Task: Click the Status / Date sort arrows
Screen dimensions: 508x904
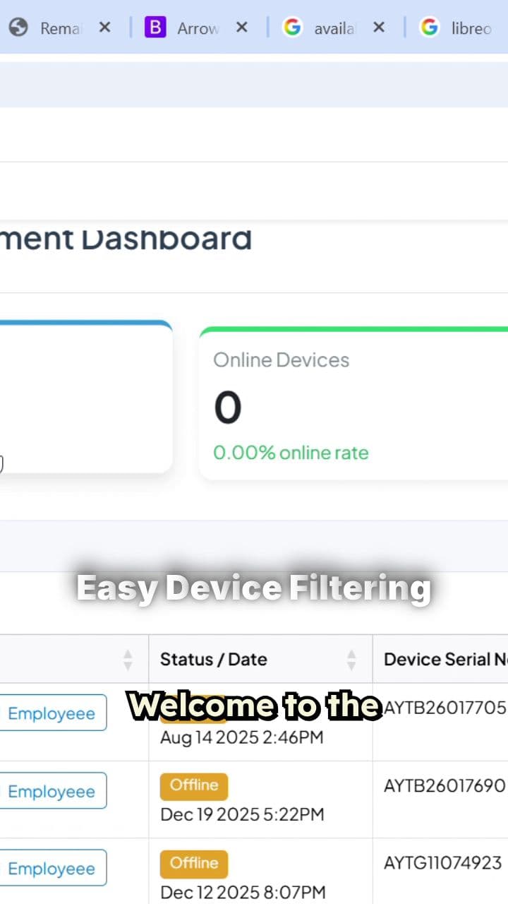Action: point(351,659)
